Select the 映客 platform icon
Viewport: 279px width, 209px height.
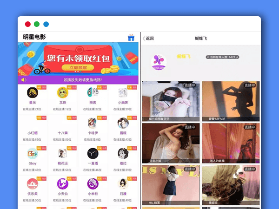93,92
